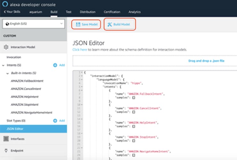Select AMAZON.HelpIntent in the sidebar
The height and width of the screenshot is (160, 237).
tap(25, 97)
